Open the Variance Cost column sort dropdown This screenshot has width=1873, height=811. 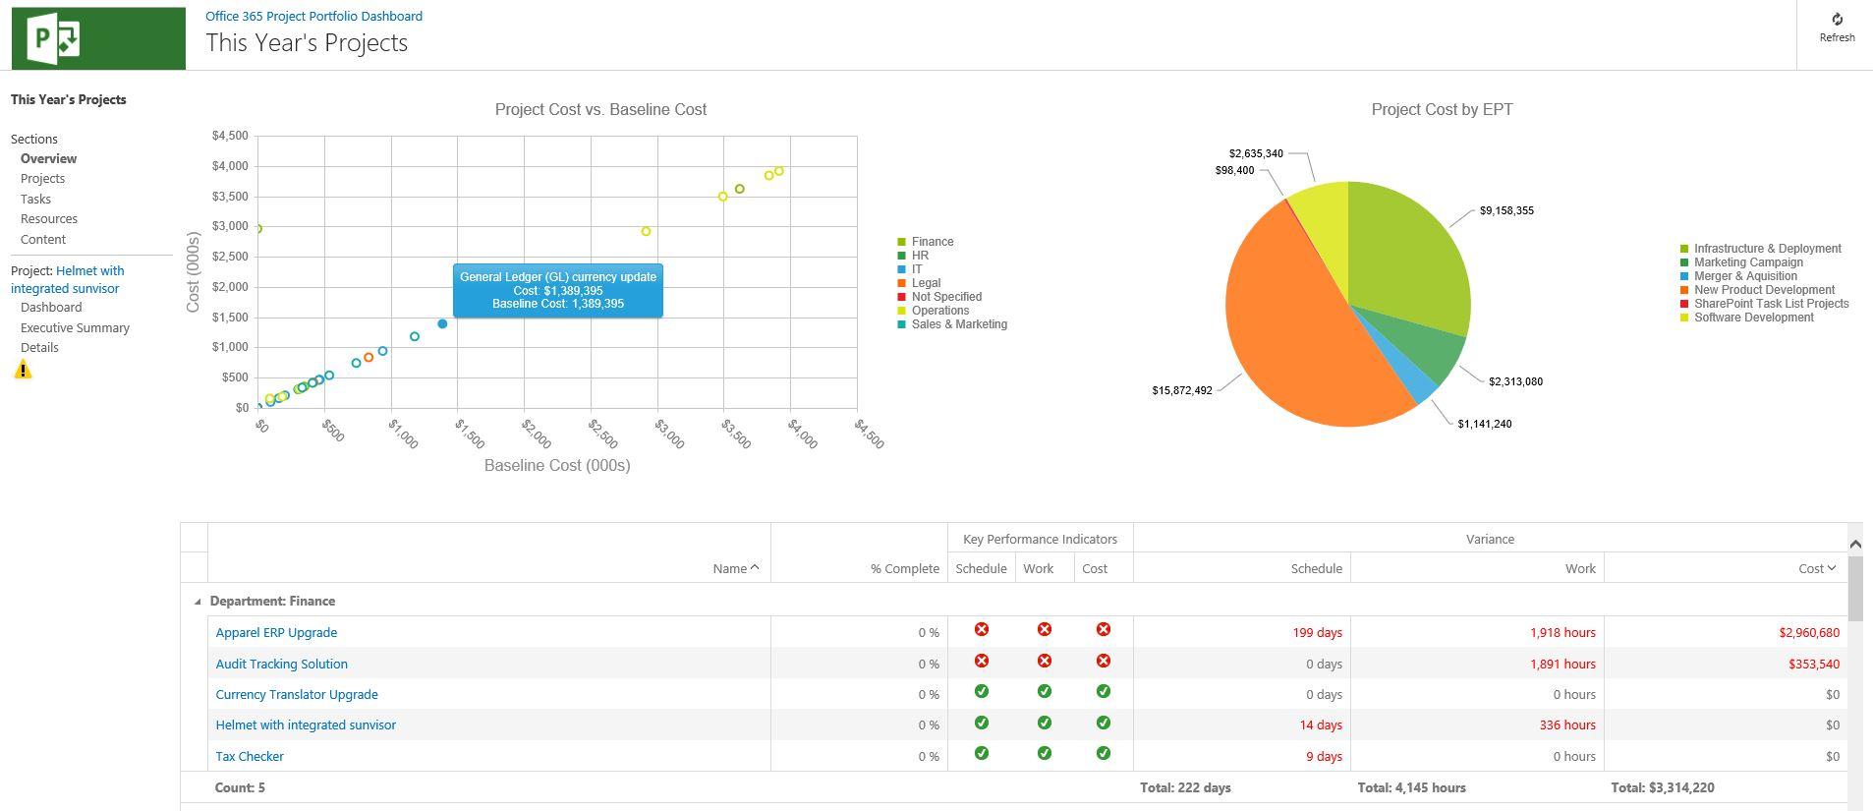click(x=1832, y=568)
